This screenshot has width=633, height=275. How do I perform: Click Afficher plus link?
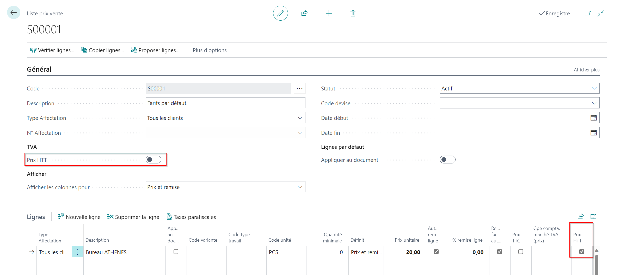pos(586,70)
